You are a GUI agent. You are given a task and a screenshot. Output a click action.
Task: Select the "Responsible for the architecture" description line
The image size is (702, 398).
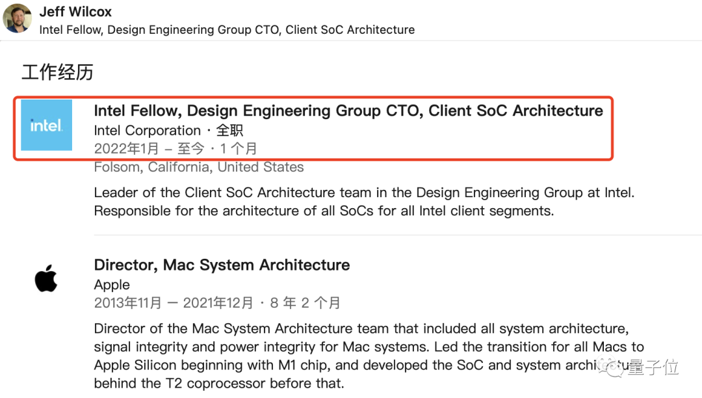pyautogui.click(x=324, y=211)
